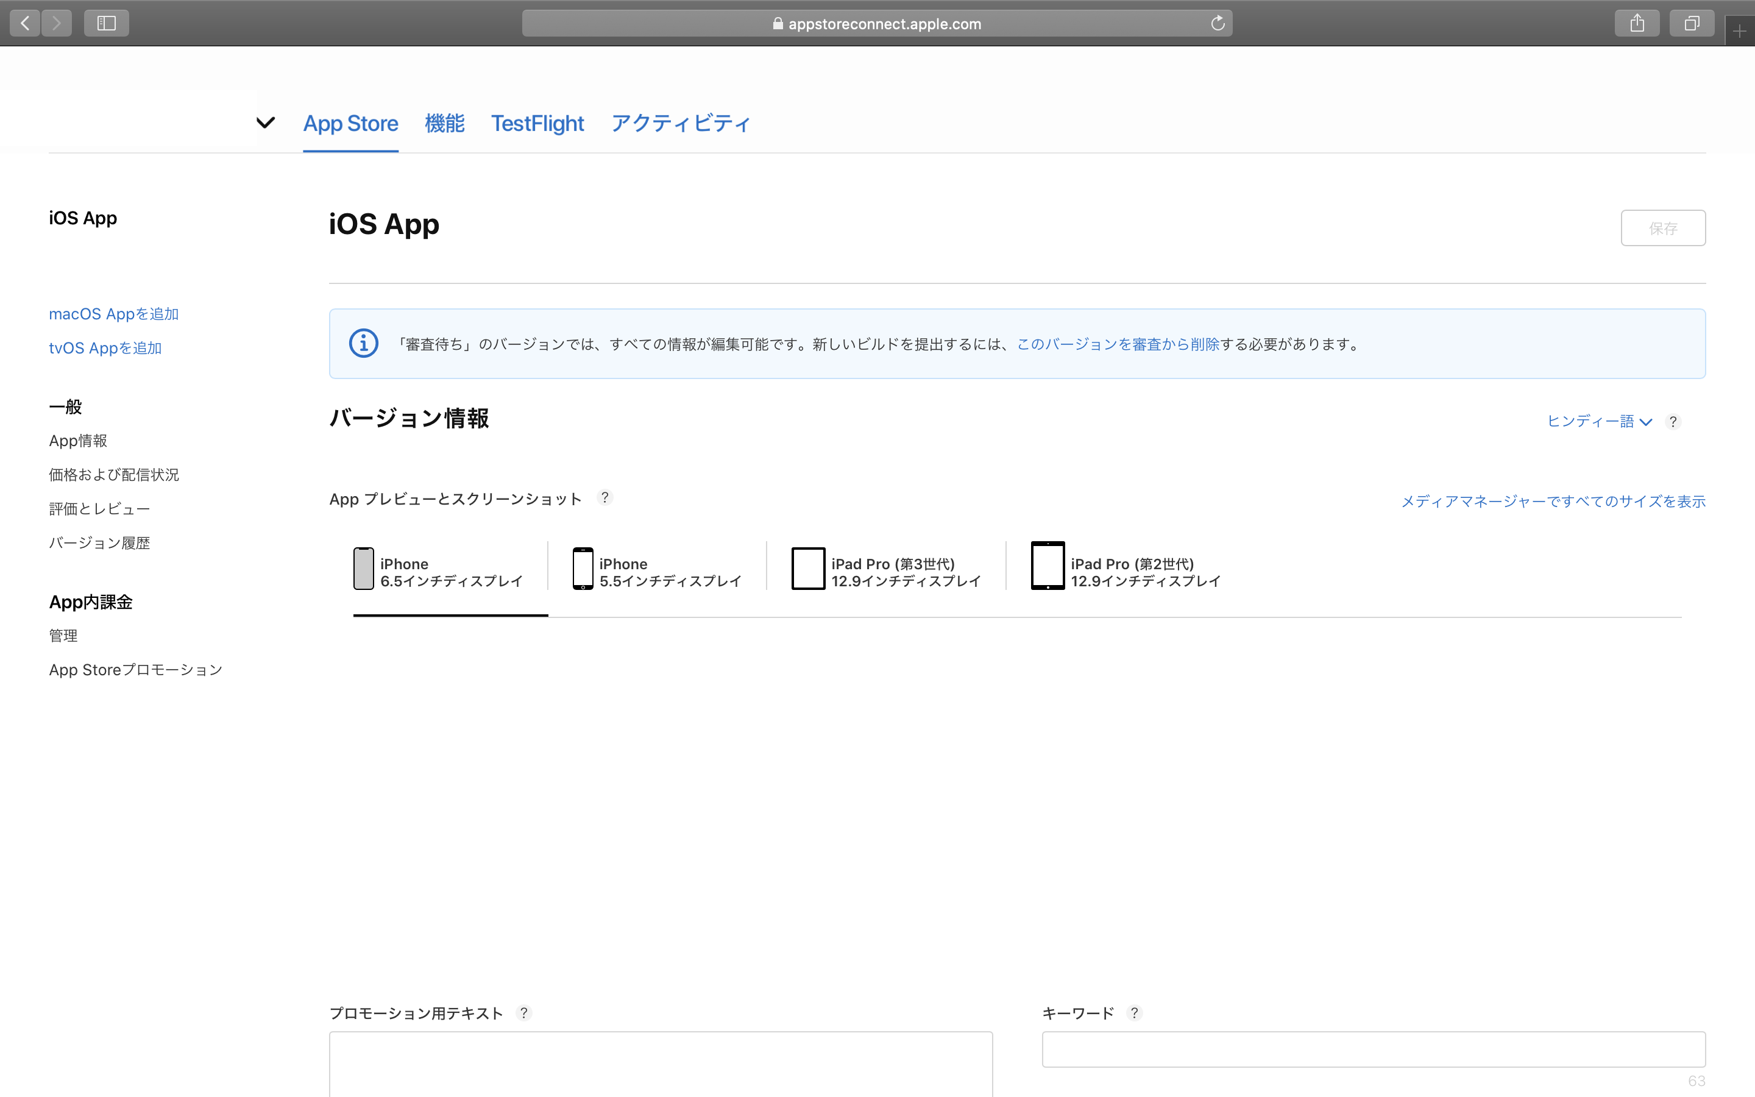This screenshot has width=1755, height=1097.
Task: Show all tabs overview icon
Action: (1691, 23)
